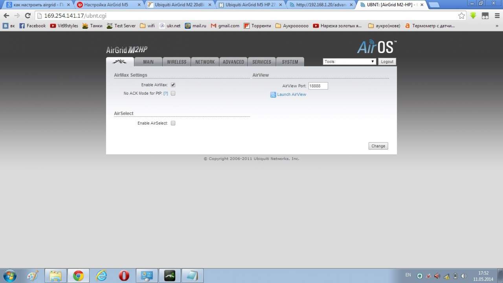The image size is (503, 283).
Task: Go back in browser history
Action: (x=6, y=16)
